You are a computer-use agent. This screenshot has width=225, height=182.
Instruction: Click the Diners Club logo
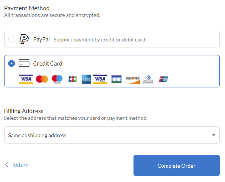(148, 79)
